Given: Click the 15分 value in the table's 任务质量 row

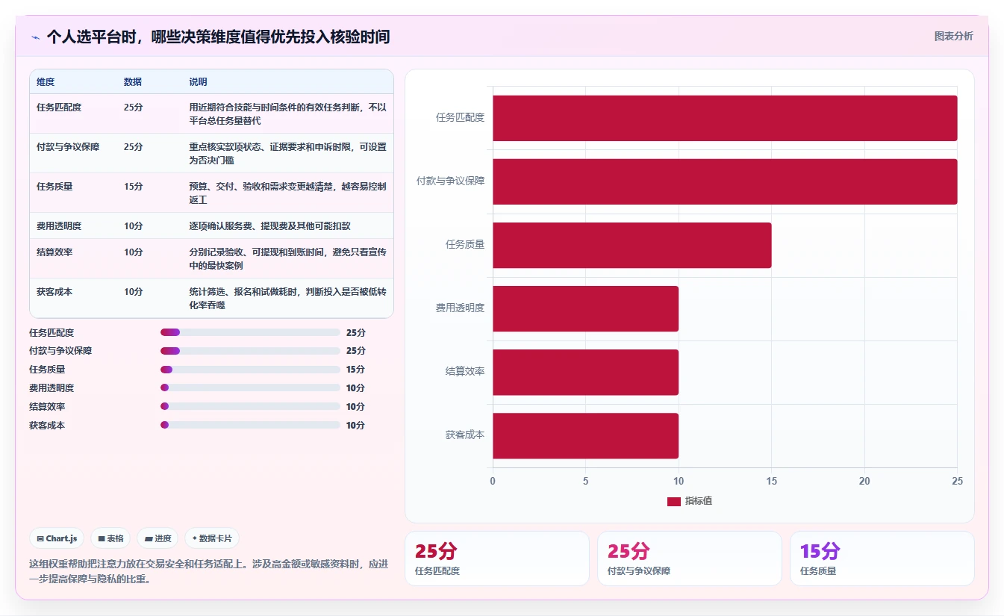Looking at the screenshot, I should pyautogui.click(x=133, y=186).
